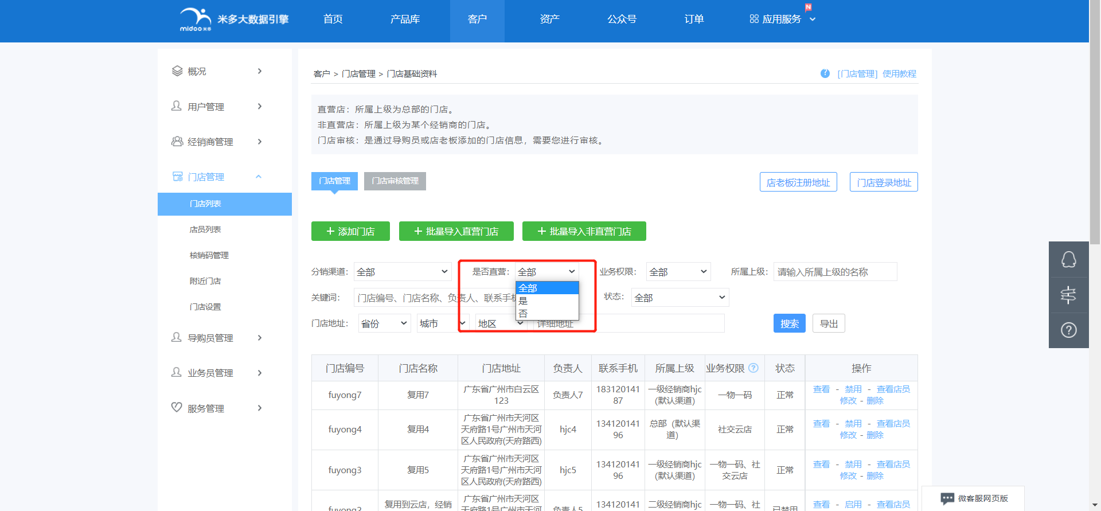Click the question mark help icon on right panel

pyautogui.click(x=1069, y=330)
